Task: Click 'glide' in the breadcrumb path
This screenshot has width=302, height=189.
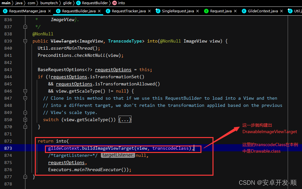Action: click(x=67, y=3)
